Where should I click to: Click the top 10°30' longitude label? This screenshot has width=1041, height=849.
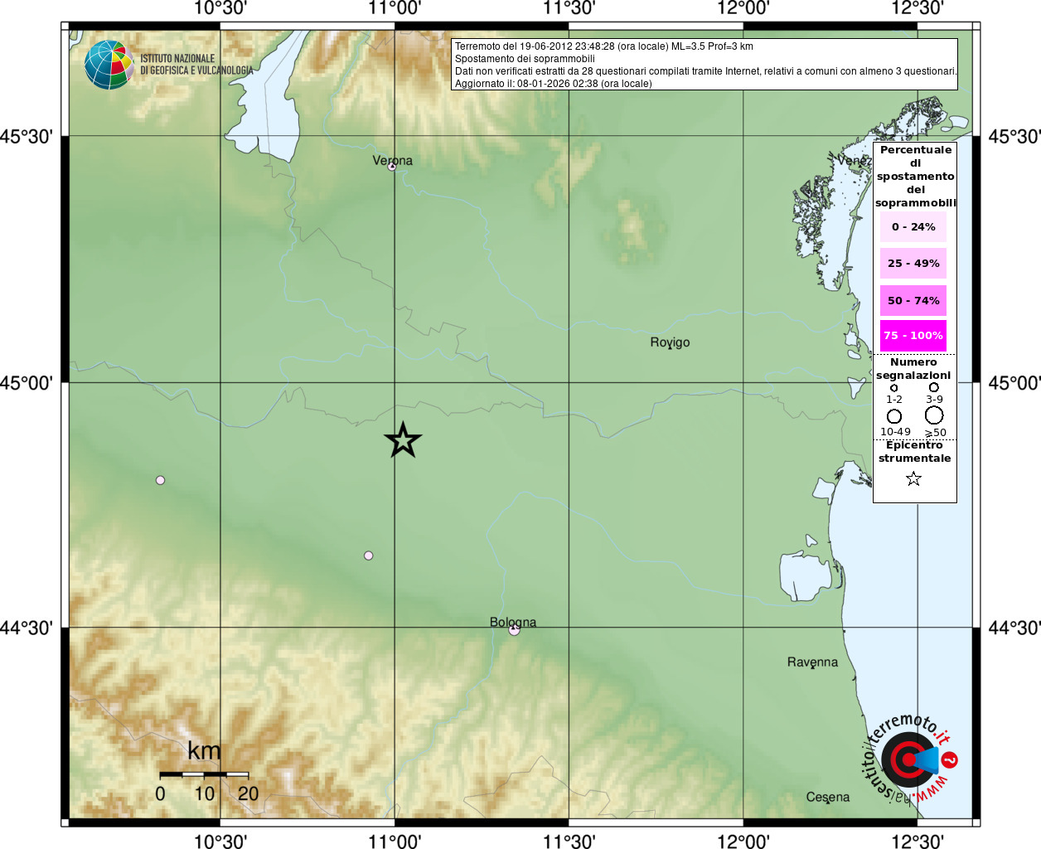pyautogui.click(x=220, y=8)
